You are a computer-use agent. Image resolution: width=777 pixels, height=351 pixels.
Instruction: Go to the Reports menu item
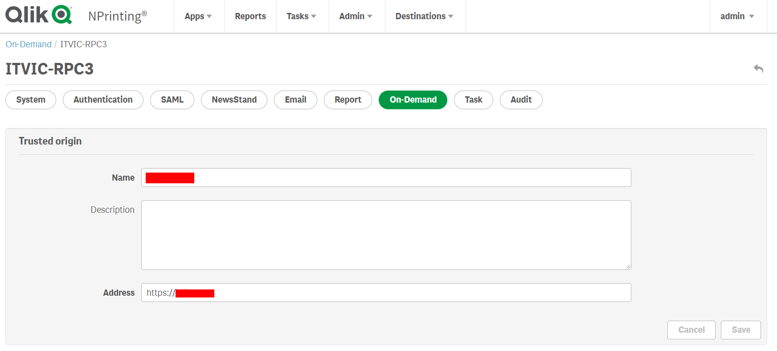250,17
